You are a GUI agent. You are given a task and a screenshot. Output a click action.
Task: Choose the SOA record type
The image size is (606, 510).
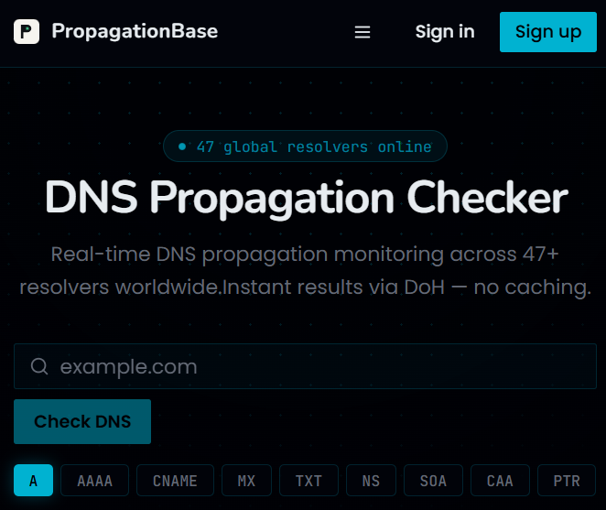[x=433, y=480]
